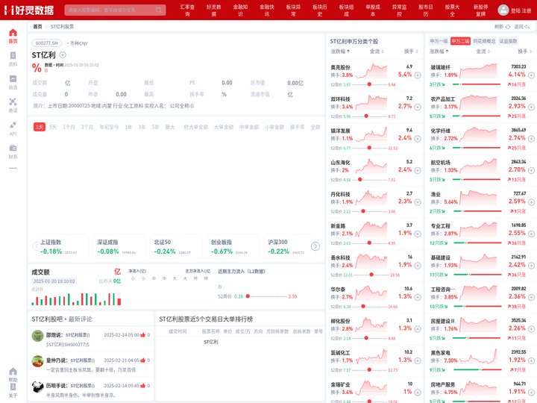Toggle the 大单金额 chart series

[x=224, y=127]
